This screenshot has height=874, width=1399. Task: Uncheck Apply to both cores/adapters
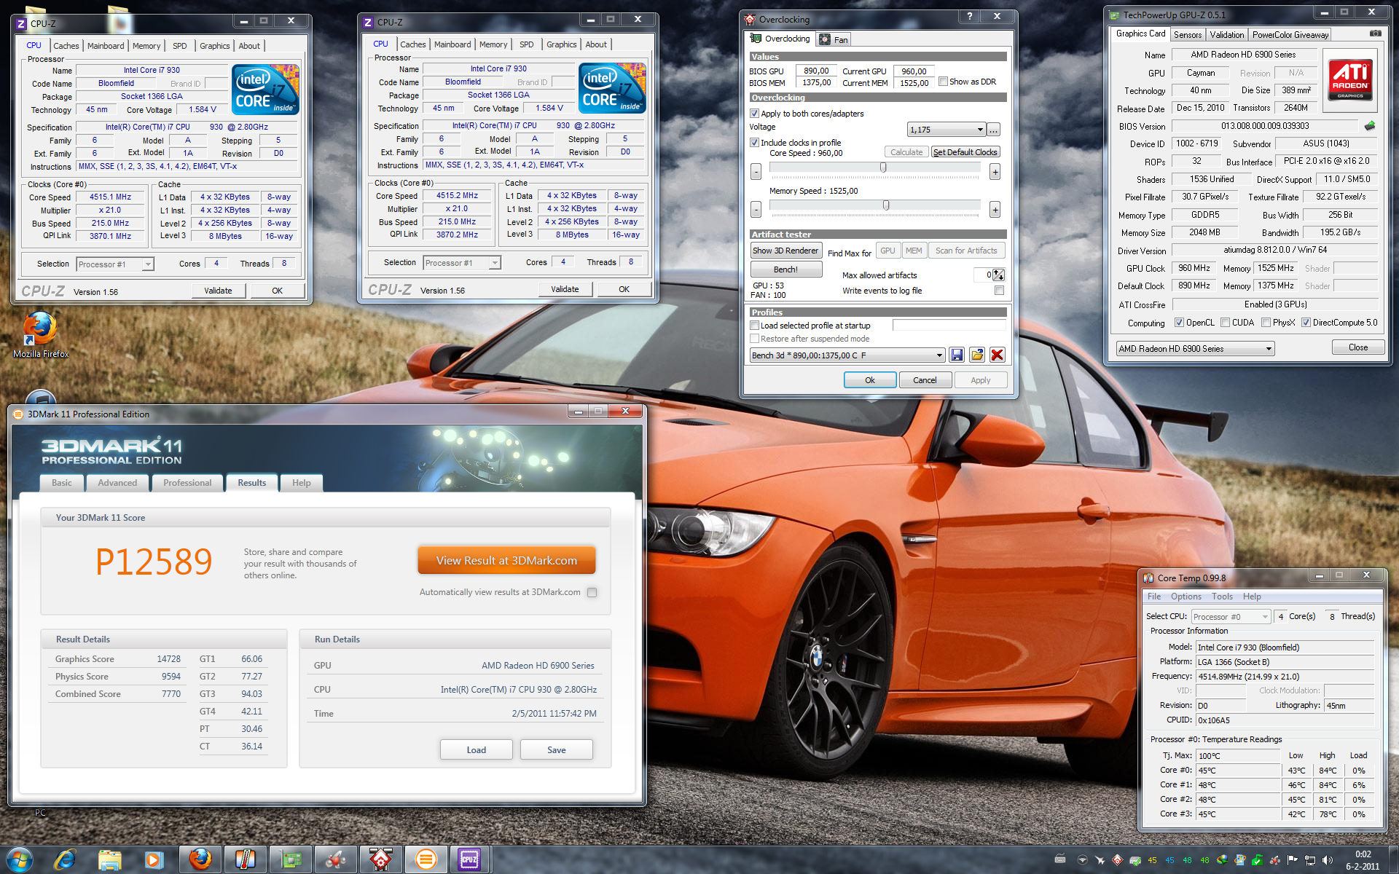755,114
